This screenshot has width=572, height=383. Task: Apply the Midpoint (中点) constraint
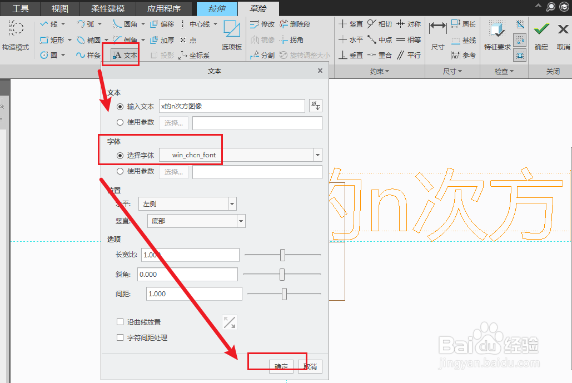(379, 39)
